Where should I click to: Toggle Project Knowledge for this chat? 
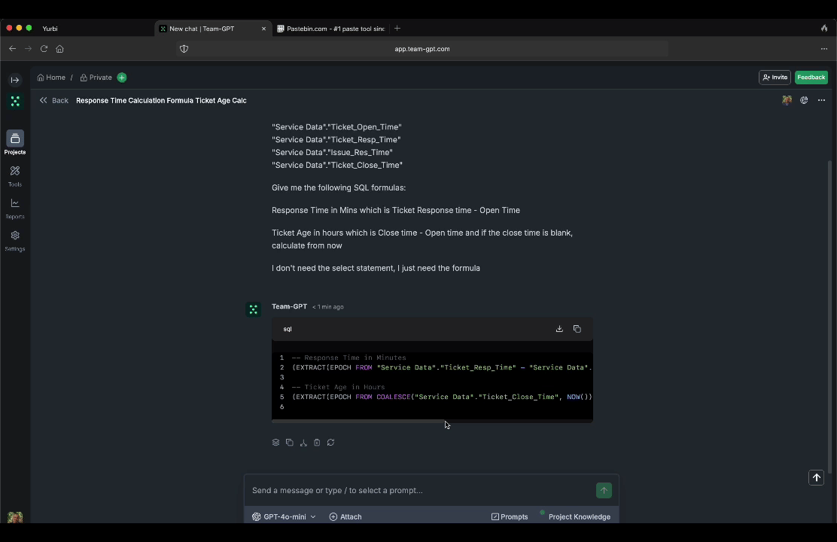(579, 516)
